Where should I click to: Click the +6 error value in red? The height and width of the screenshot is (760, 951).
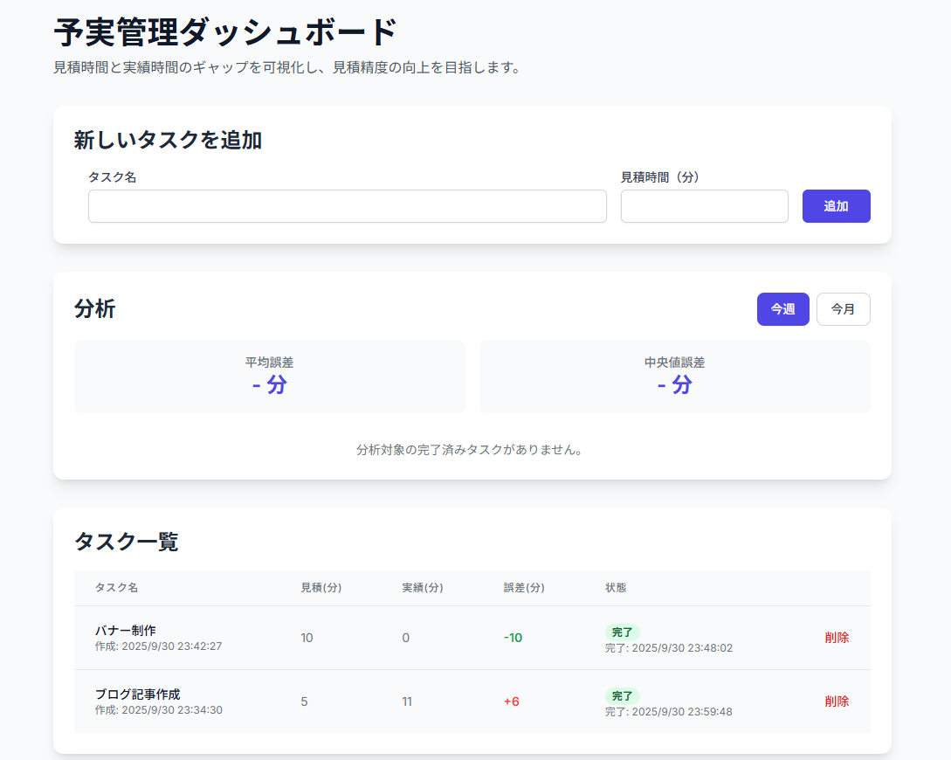[x=511, y=701]
